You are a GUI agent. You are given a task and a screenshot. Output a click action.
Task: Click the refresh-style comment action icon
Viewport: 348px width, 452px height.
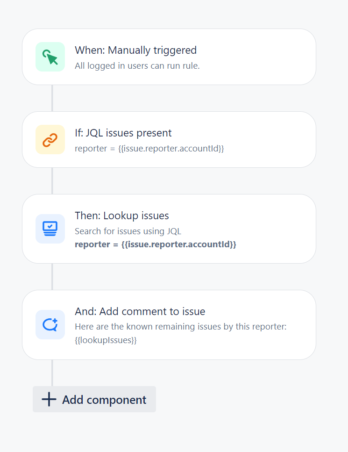50,324
